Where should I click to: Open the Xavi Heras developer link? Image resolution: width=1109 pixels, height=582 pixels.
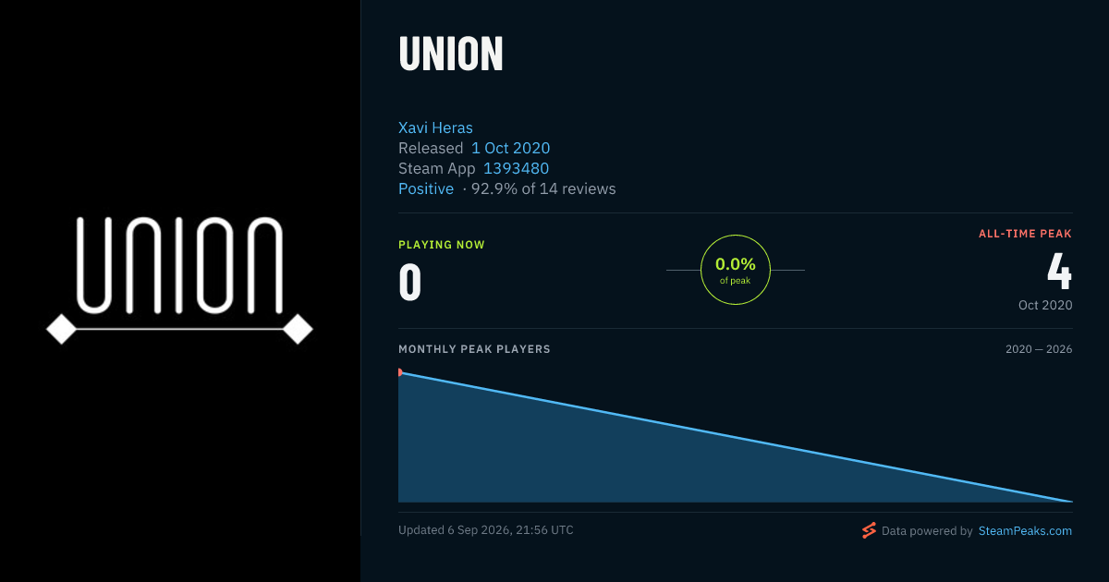[x=435, y=127]
